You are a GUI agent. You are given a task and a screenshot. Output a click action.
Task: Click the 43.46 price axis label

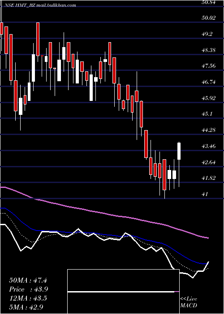pos(209,146)
